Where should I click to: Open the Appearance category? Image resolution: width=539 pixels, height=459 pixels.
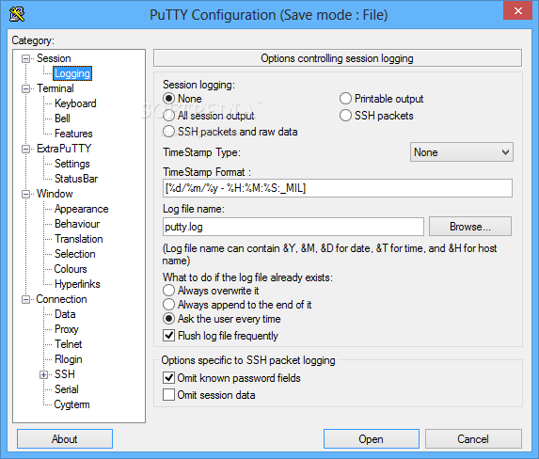(x=82, y=209)
